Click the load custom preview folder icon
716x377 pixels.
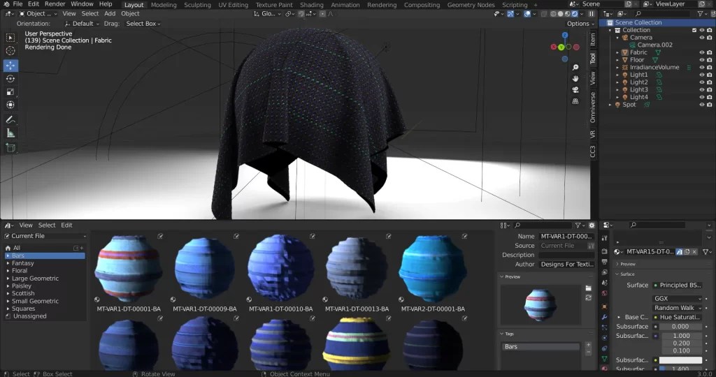pos(589,288)
